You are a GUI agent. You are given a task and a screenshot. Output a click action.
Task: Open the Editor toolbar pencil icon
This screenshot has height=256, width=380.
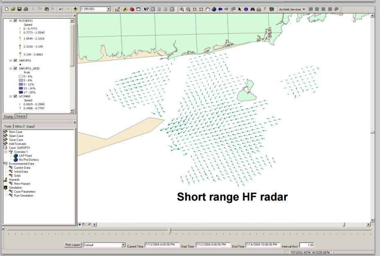pos(118,9)
